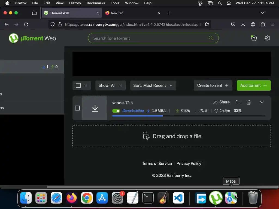Viewport: 279px width, 209px height.
Task: Share the xcode-12.4 torrent
Action: 222,102
